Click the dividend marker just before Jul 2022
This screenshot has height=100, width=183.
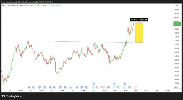pos(51,87)
